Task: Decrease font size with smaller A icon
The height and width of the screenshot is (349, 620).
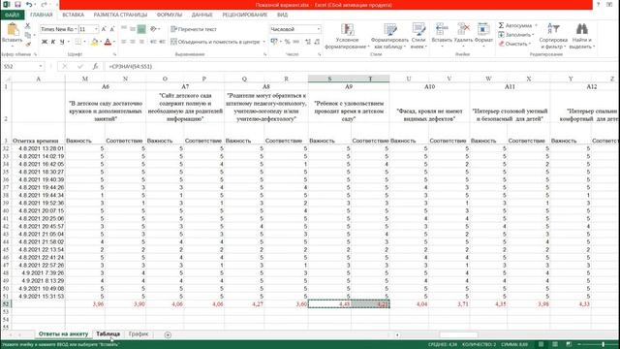Action: point(112,29)
